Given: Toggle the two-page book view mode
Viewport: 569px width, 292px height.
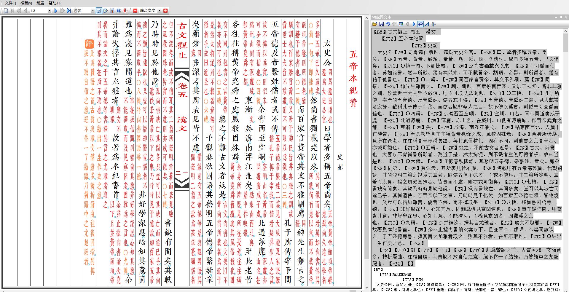Looking at the screenshot, I should coord(98,10).
